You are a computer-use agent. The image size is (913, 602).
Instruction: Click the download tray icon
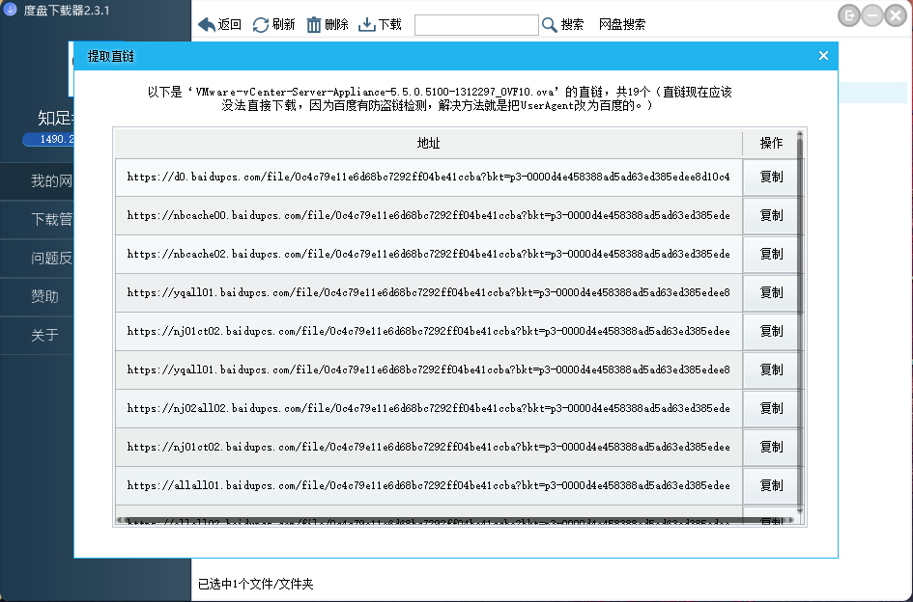366,24
